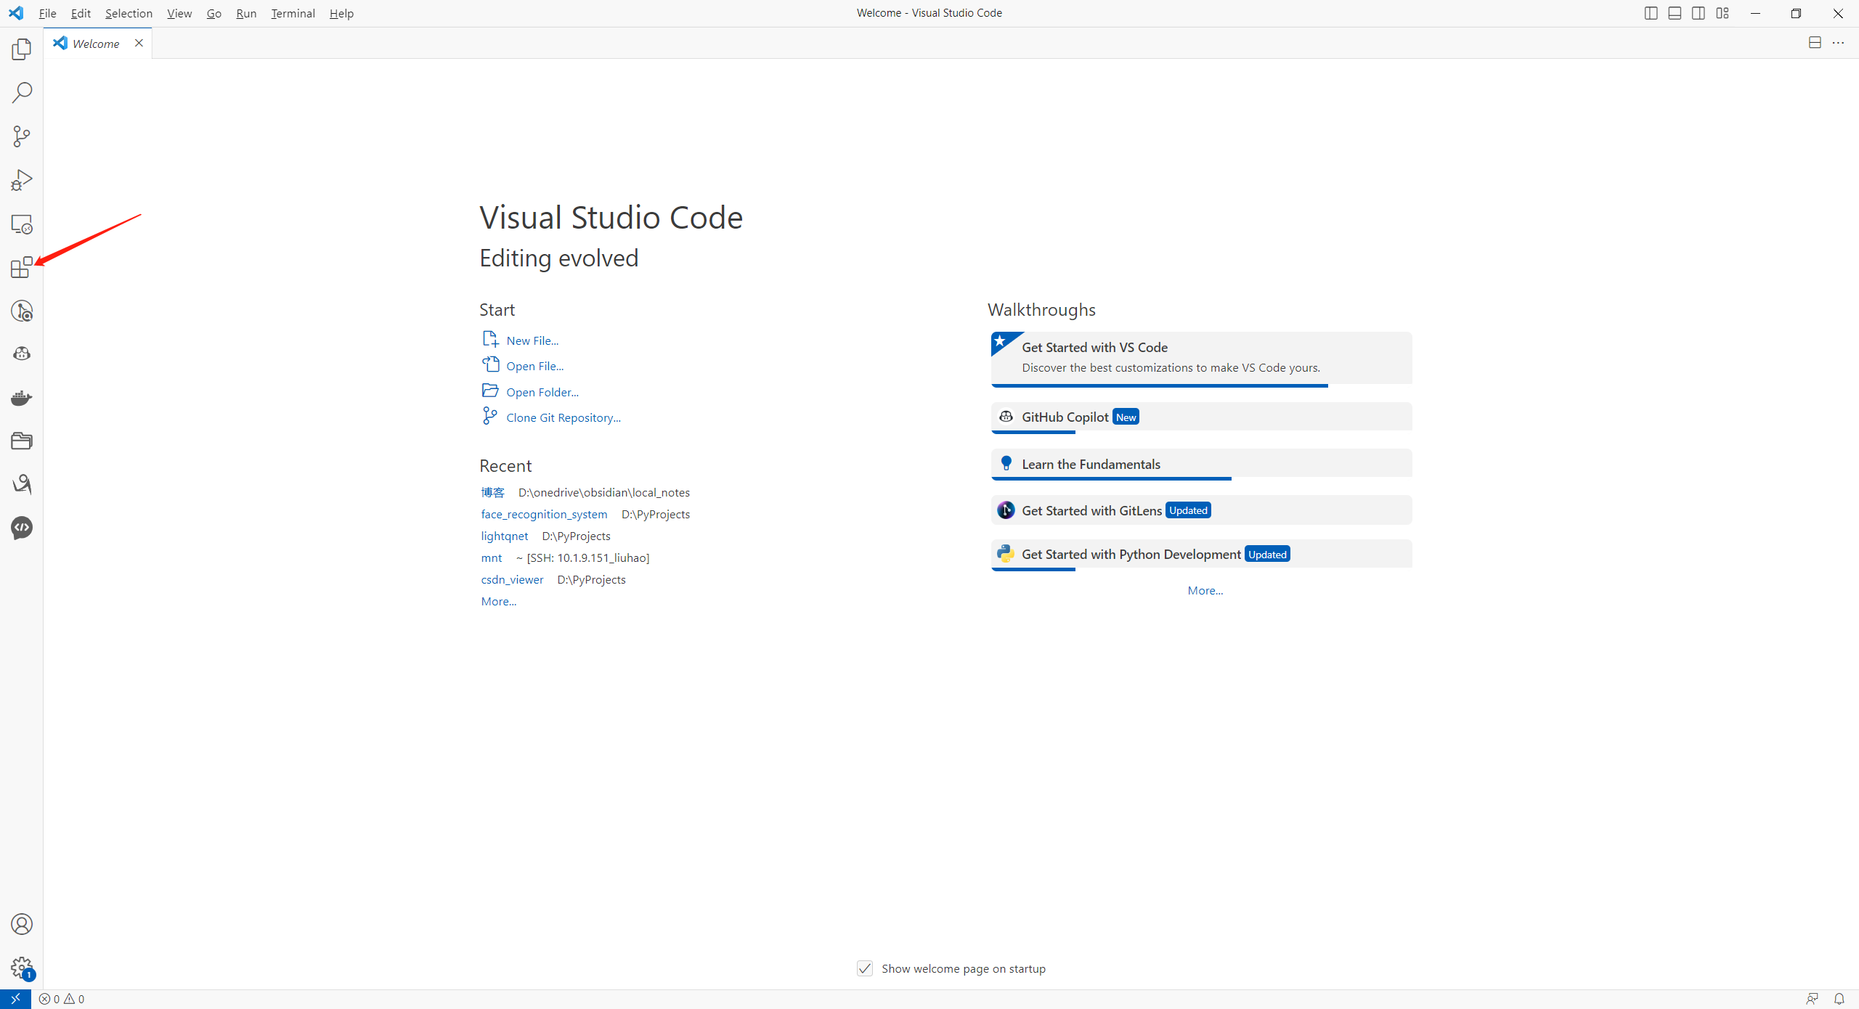Click Open Folder link
Image resolution: width=1859 pixels, height=1009 pixels.
point(542,392)
